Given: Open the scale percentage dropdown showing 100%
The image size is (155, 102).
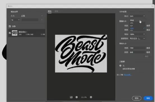Looking at the screenshot, I should click(x=137, y=34).
